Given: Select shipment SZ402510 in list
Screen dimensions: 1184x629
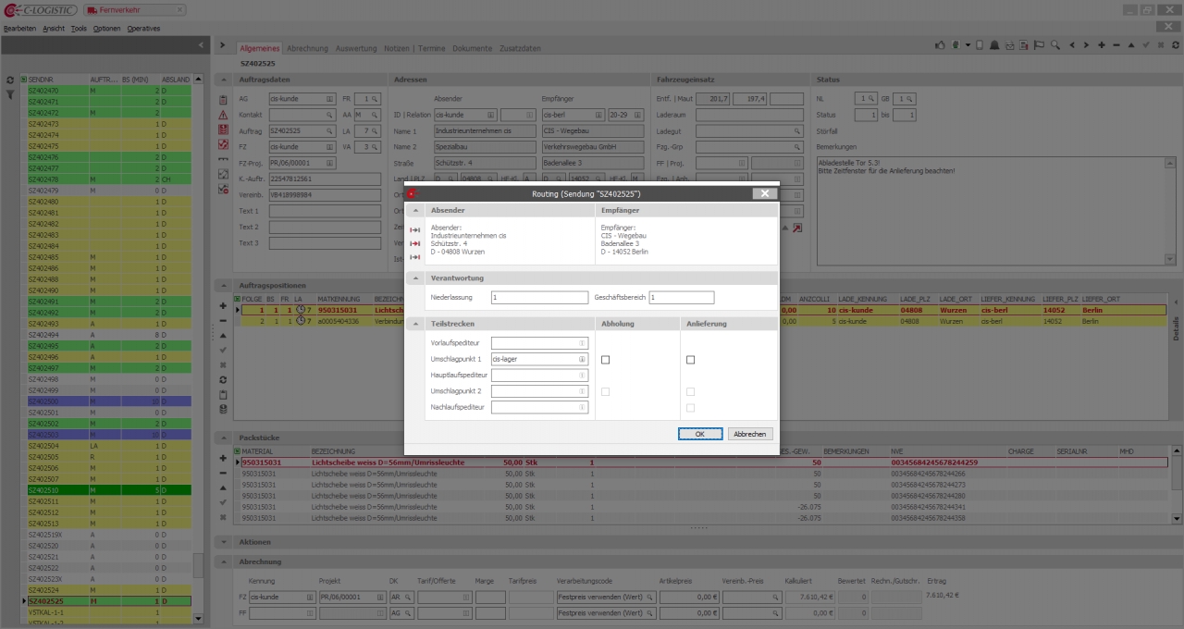Looking at the screenshot, I should pos(109,490).
